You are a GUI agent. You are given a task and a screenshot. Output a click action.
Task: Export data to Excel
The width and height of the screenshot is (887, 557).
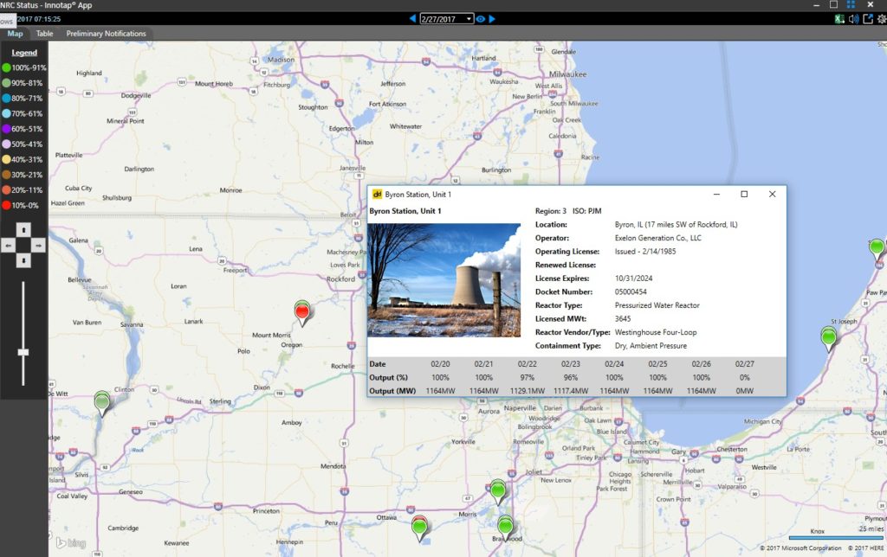point(839,19)
